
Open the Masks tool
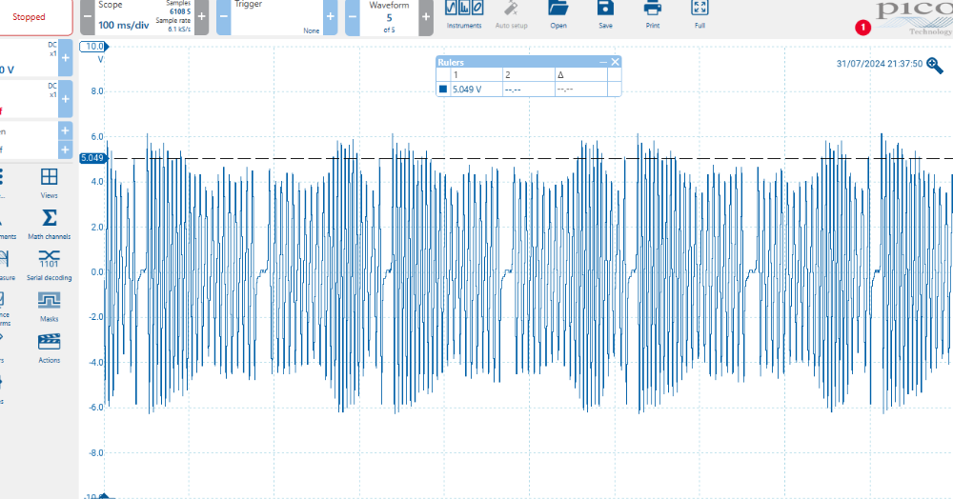click(50, 303)
